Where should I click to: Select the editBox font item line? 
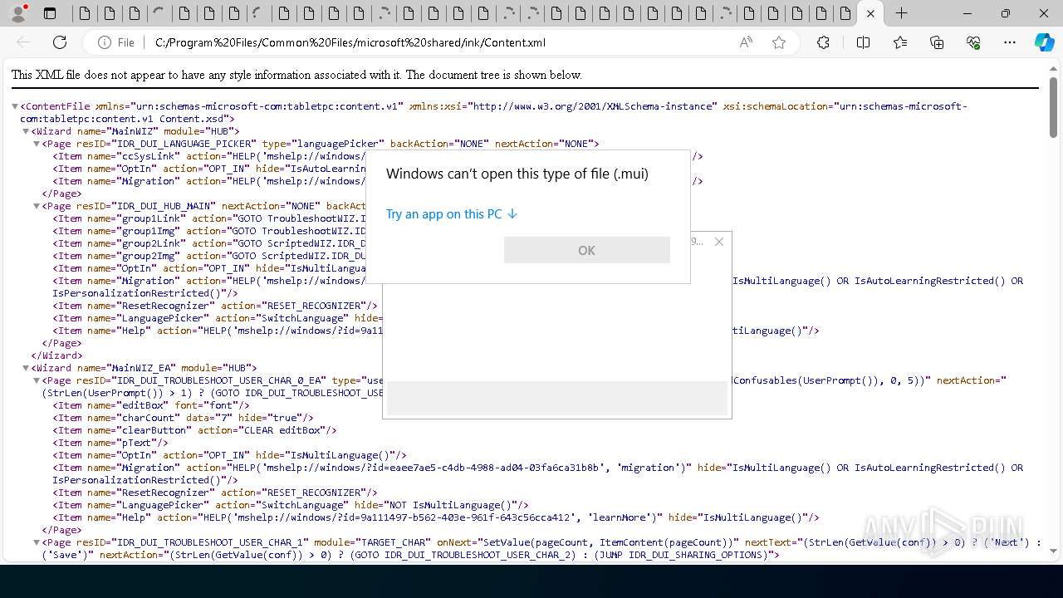(151, 405)
